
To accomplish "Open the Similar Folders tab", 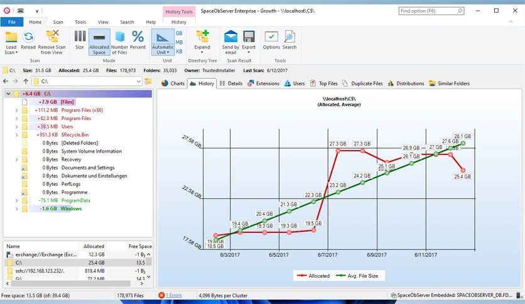I will [x=450, y=84].
